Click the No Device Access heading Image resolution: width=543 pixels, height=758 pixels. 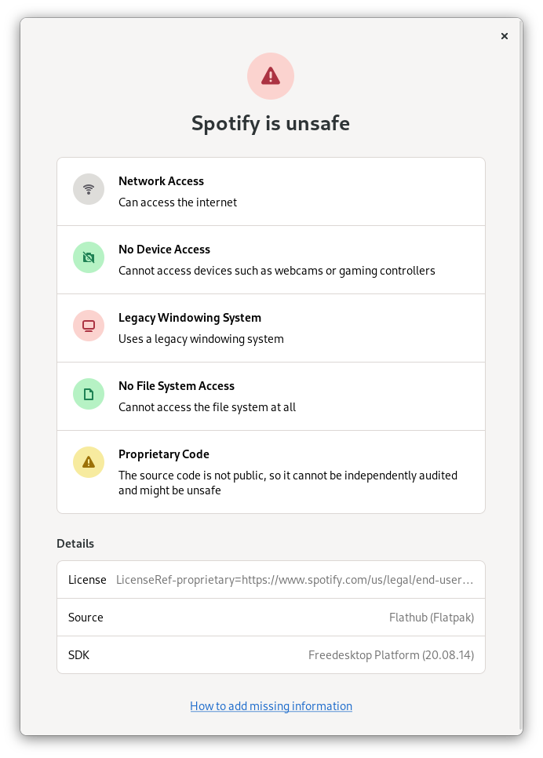click(165, 250)
